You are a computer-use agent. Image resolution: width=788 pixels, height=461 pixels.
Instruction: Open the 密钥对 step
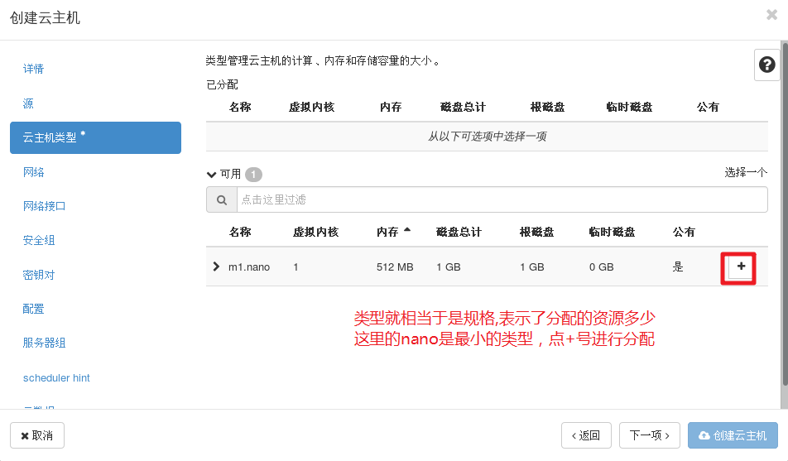pos(39,275)
